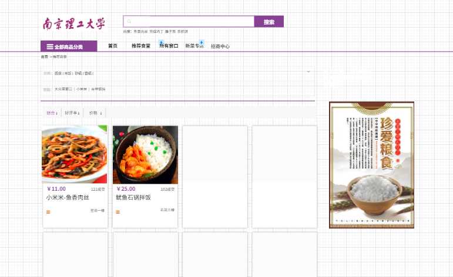Open the 所有窗口 nav item
The image size is (453, 277).
point(169,46)
